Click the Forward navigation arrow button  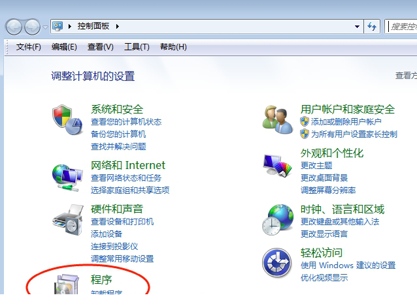pos(32,27)
